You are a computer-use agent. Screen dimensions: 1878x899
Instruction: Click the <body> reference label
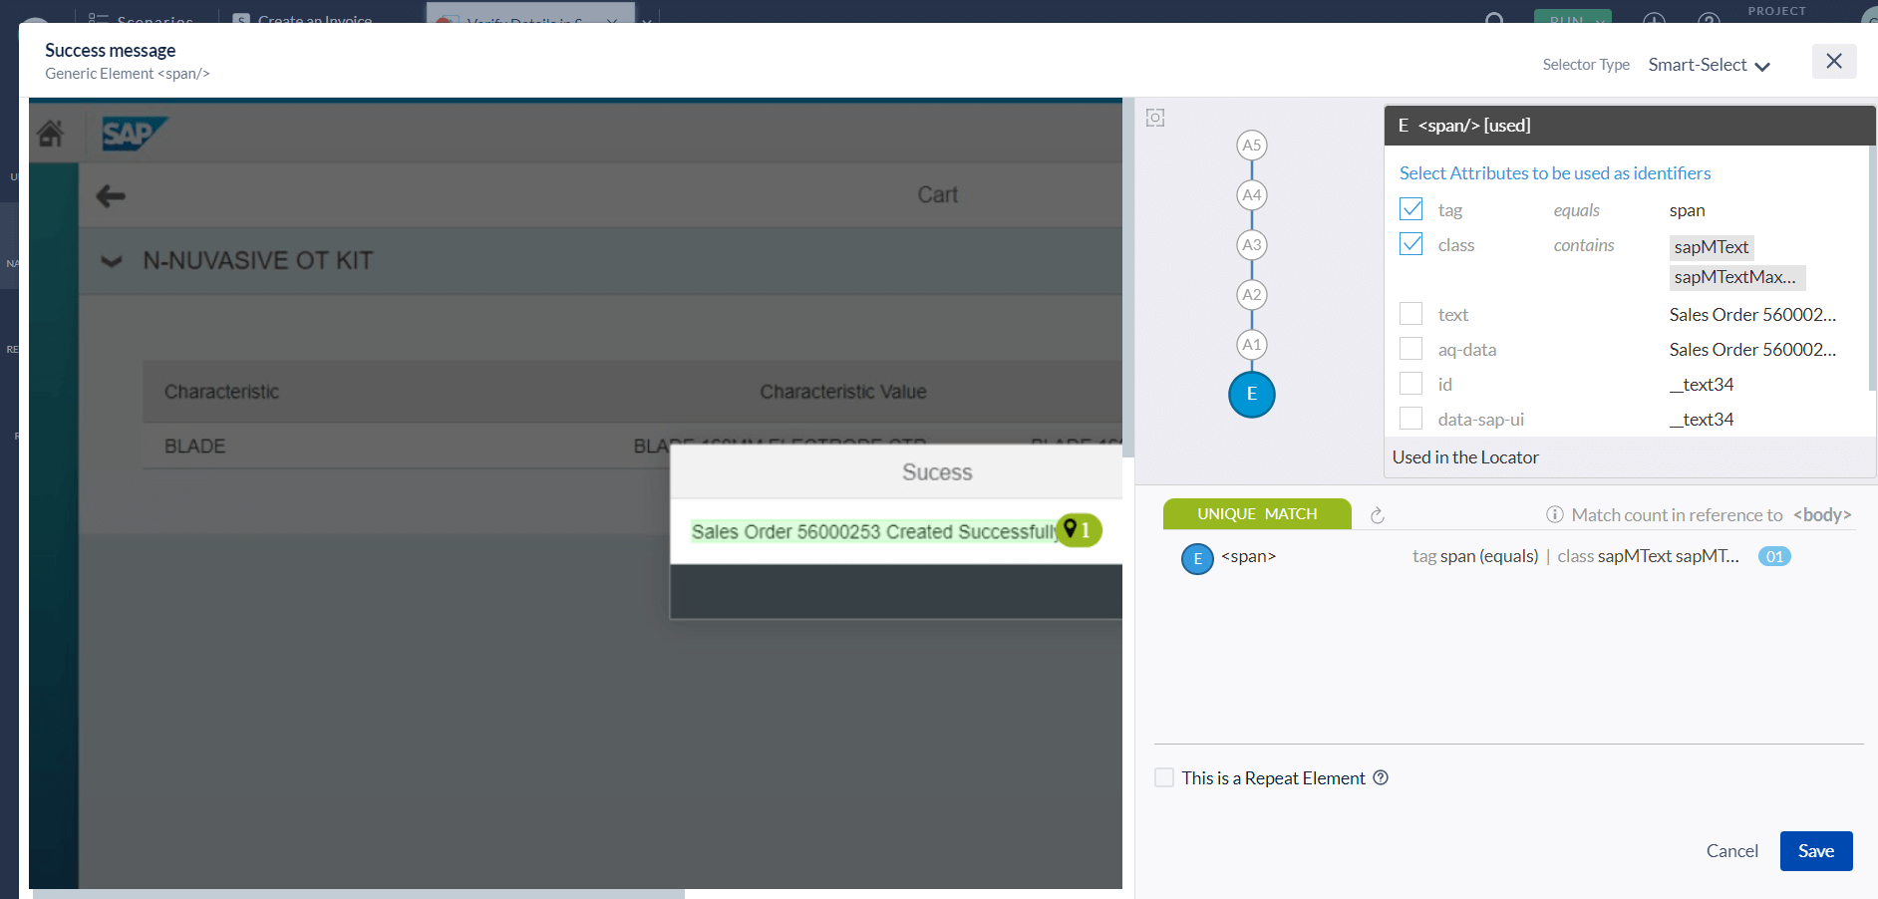1822,514
